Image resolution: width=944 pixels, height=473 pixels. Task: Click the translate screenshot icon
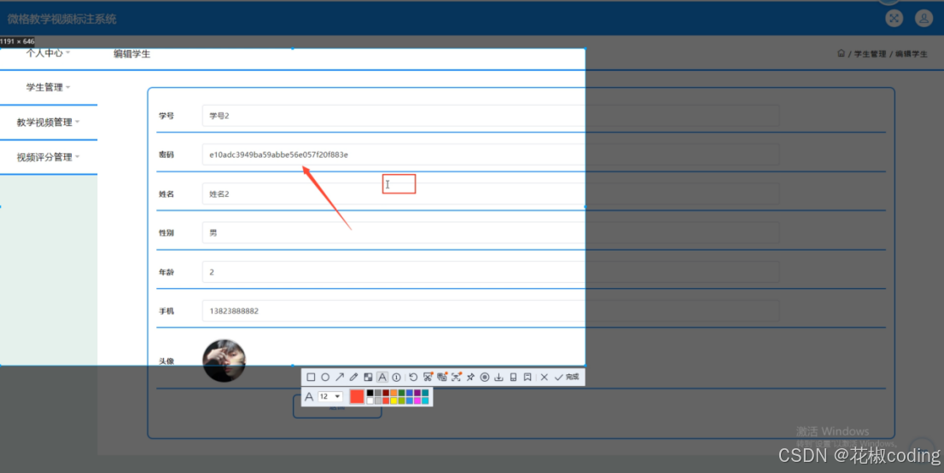(442, 377)
